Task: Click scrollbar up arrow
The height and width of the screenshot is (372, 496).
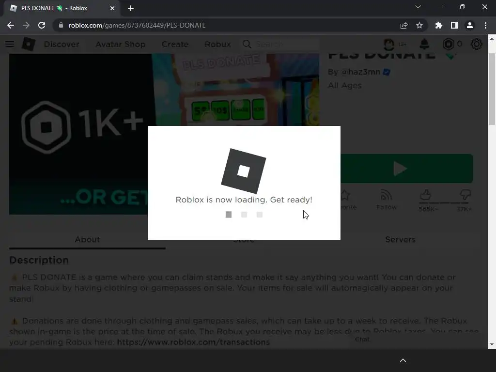Action: (x=492, y=39)
